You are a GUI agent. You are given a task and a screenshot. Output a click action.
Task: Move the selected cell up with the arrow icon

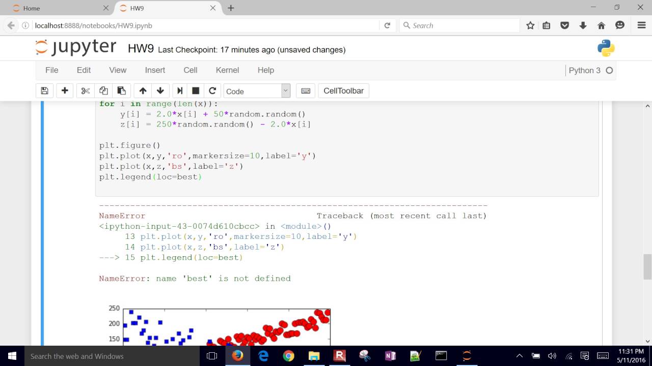[143, 91]
